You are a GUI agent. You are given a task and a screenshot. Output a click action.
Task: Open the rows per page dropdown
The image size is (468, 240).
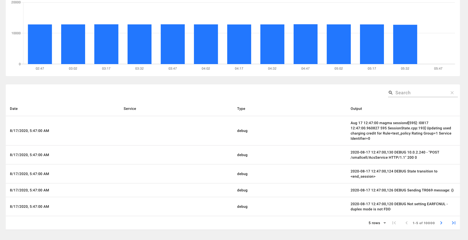click(377, 223)
